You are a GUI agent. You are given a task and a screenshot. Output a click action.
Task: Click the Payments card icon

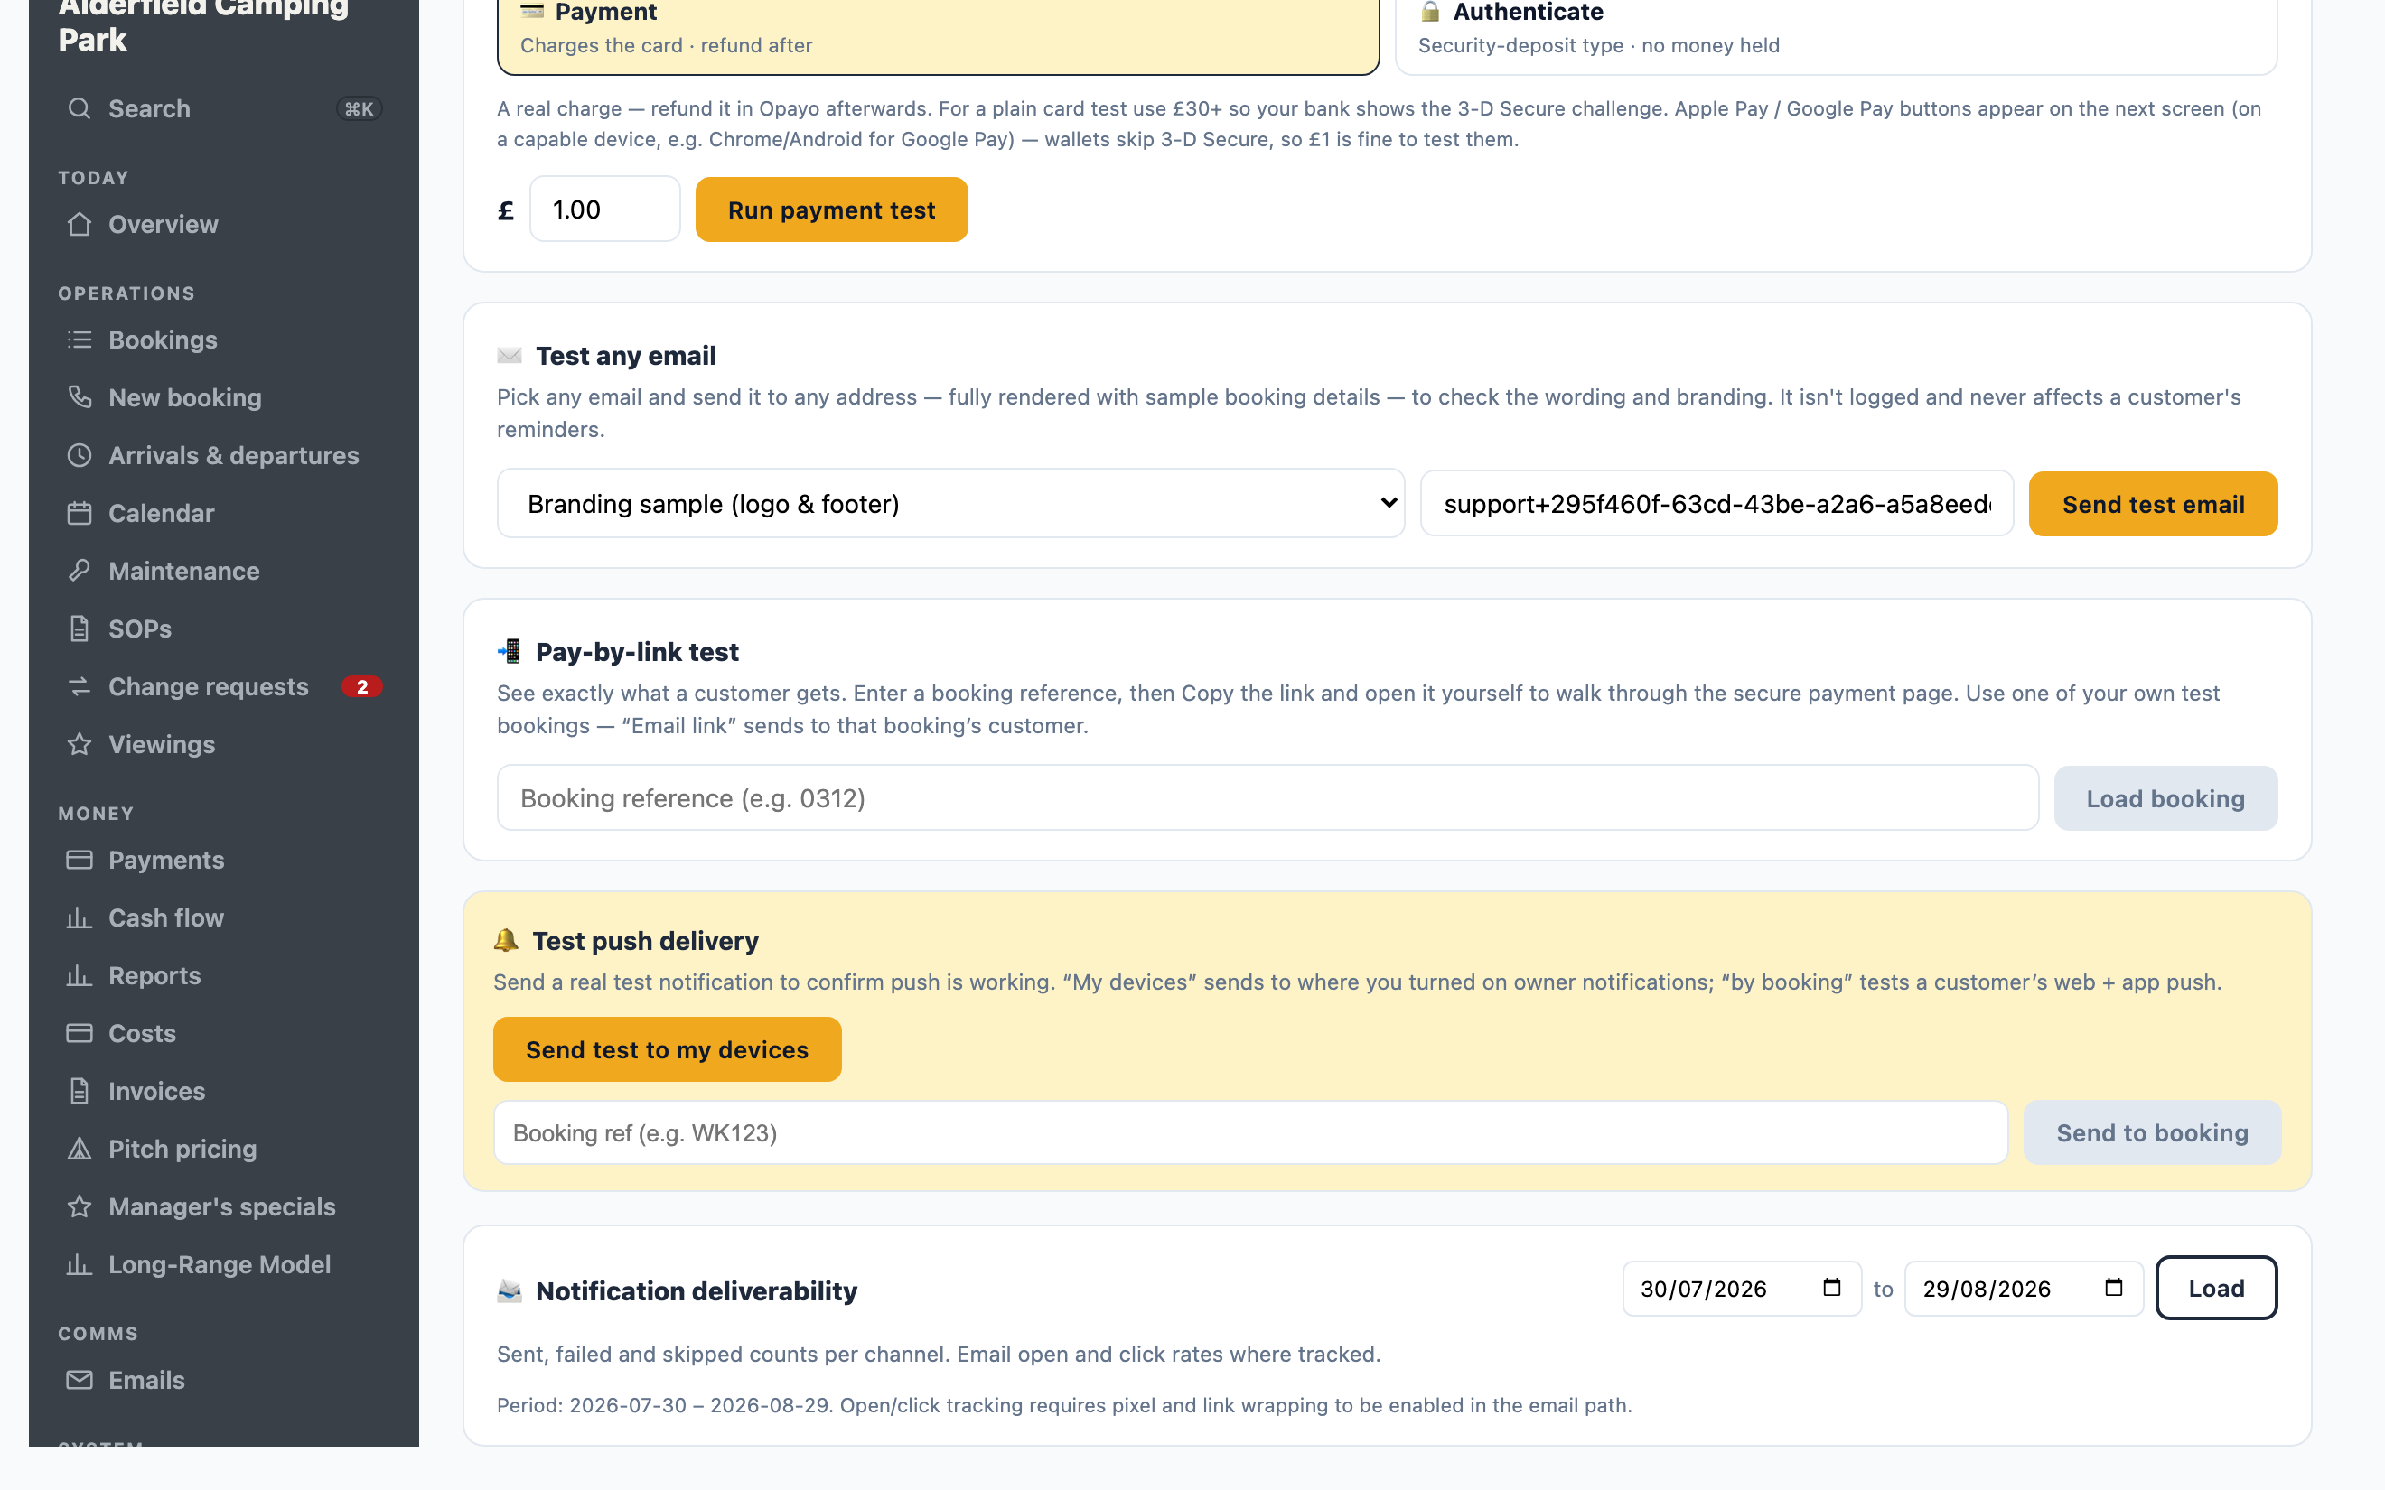point(79,861)
